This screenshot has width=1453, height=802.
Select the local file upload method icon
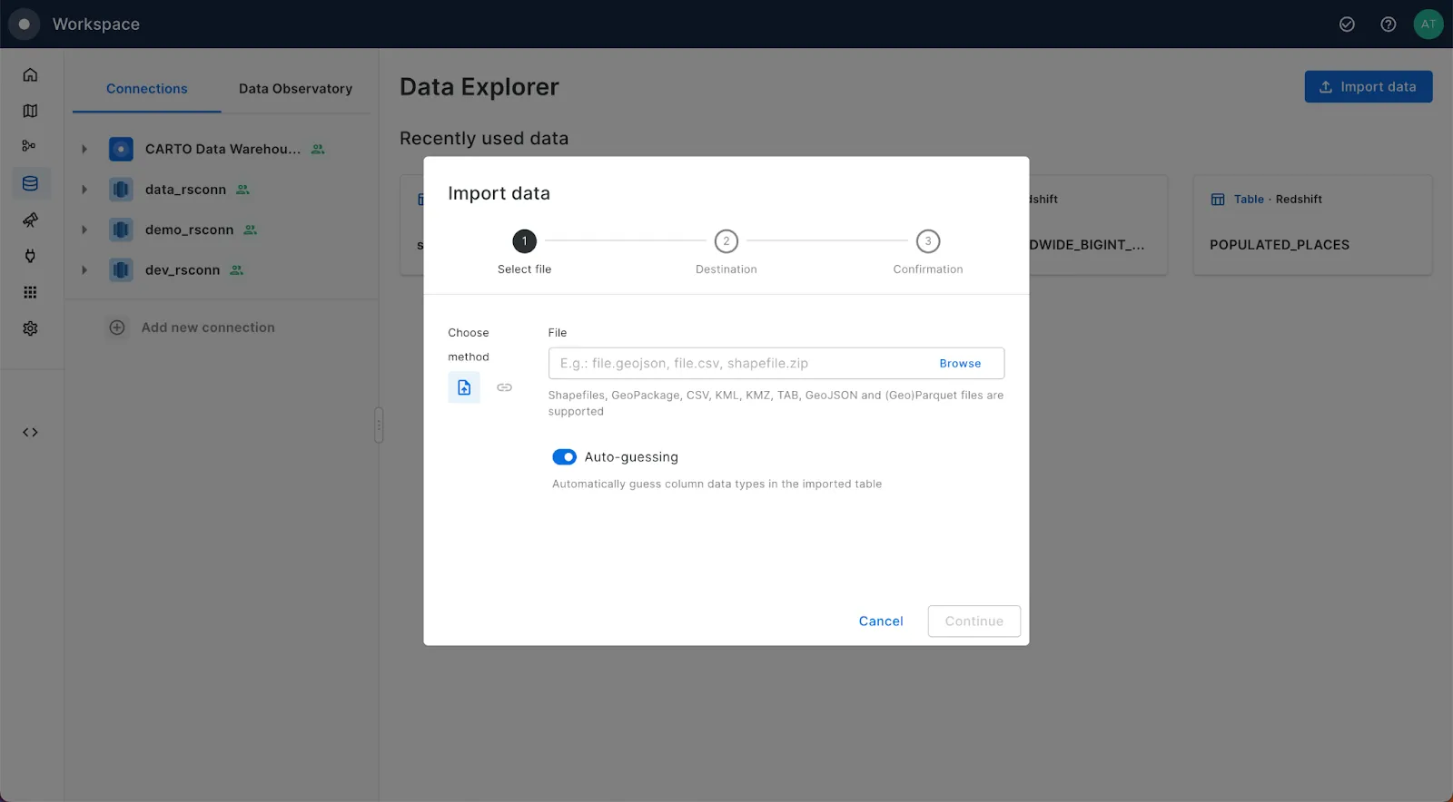click(464, 387)
